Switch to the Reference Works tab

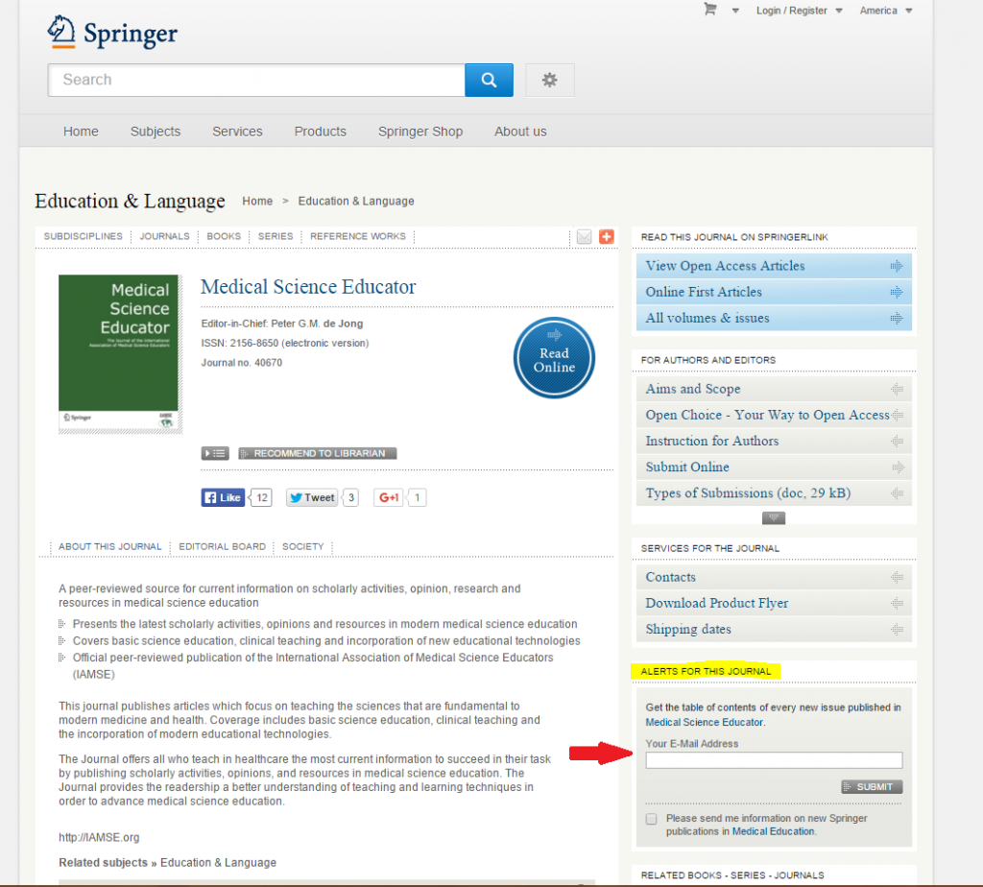(x=358, y=236)
